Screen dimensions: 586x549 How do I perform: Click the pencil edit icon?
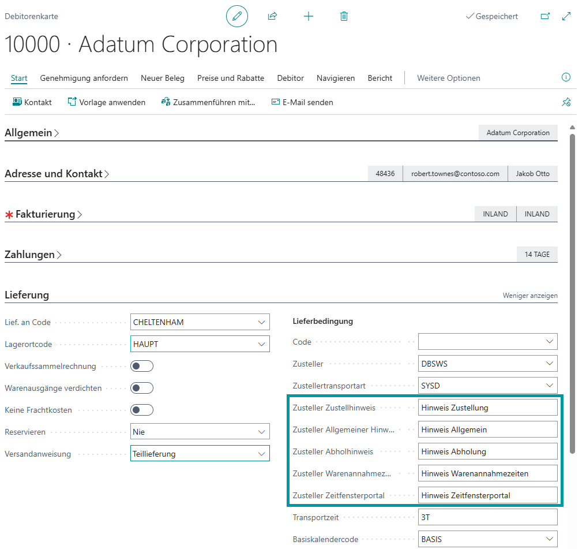tap(236, 16)
